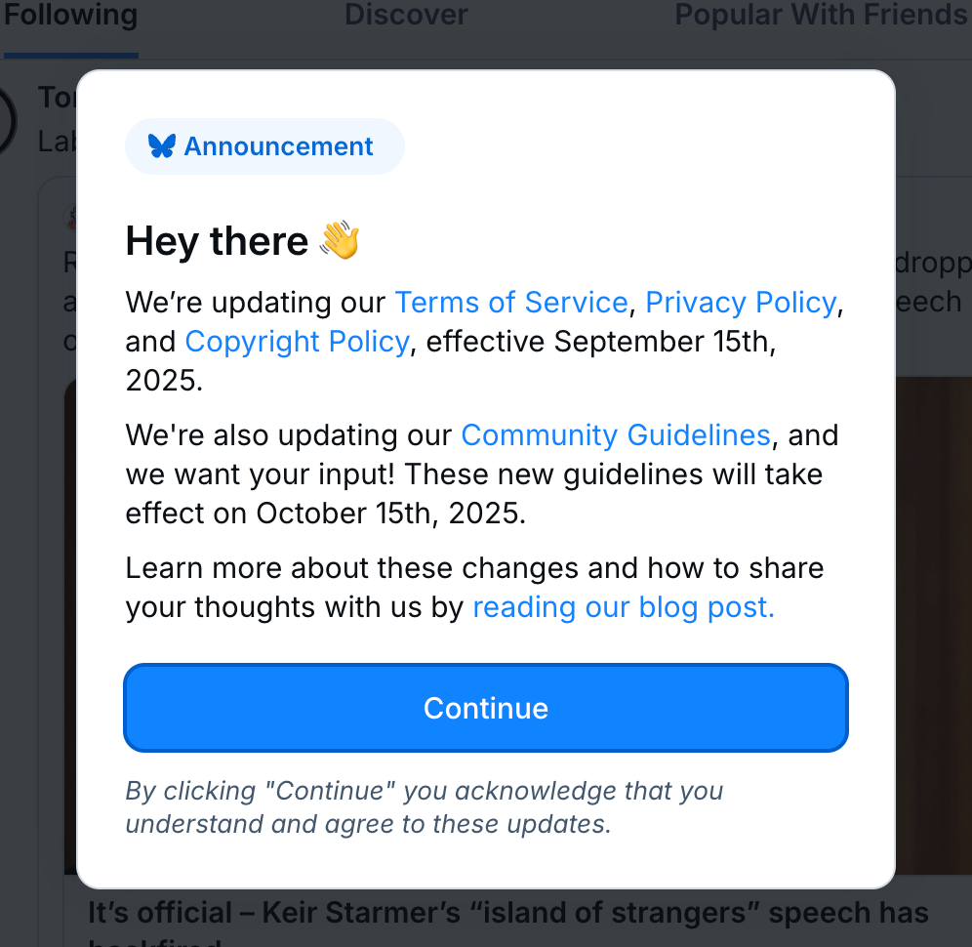Viewport: 972px width, 947px height.
Task: Click the Announcement label text
Action: point(278,146)
